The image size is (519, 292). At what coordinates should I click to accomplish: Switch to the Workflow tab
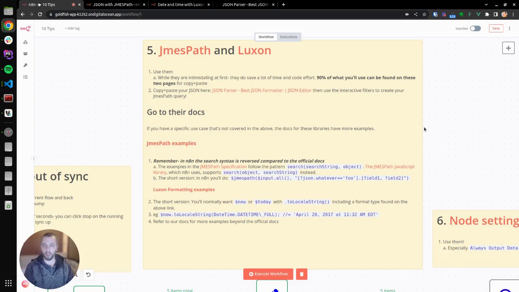point(266,37)
